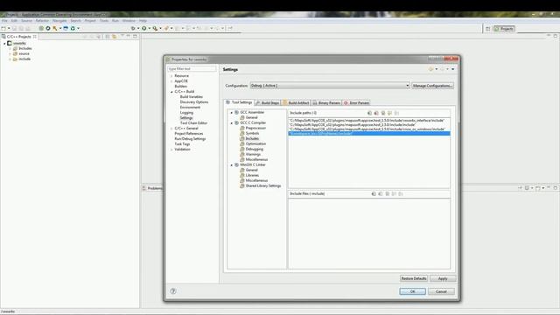Click the Apply button
The image size is (560, 315).
pyautogui.click(x=443, y=278)
